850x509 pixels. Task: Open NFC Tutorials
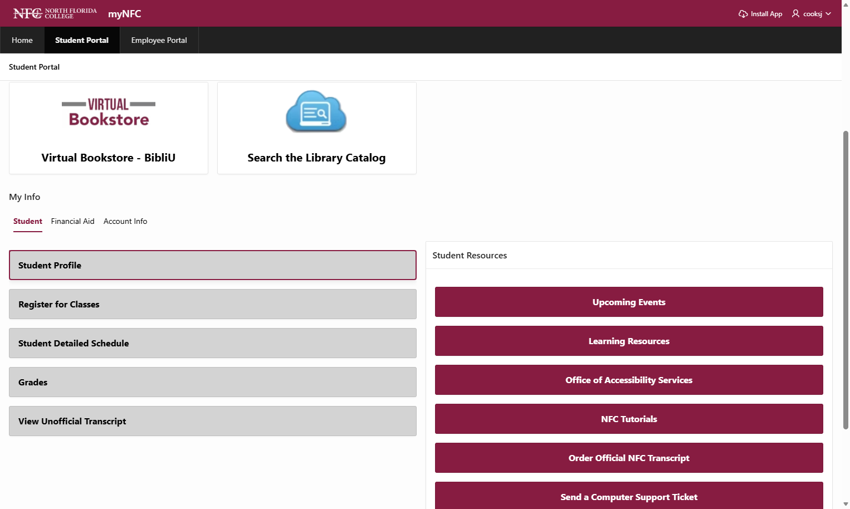point(629,419)
